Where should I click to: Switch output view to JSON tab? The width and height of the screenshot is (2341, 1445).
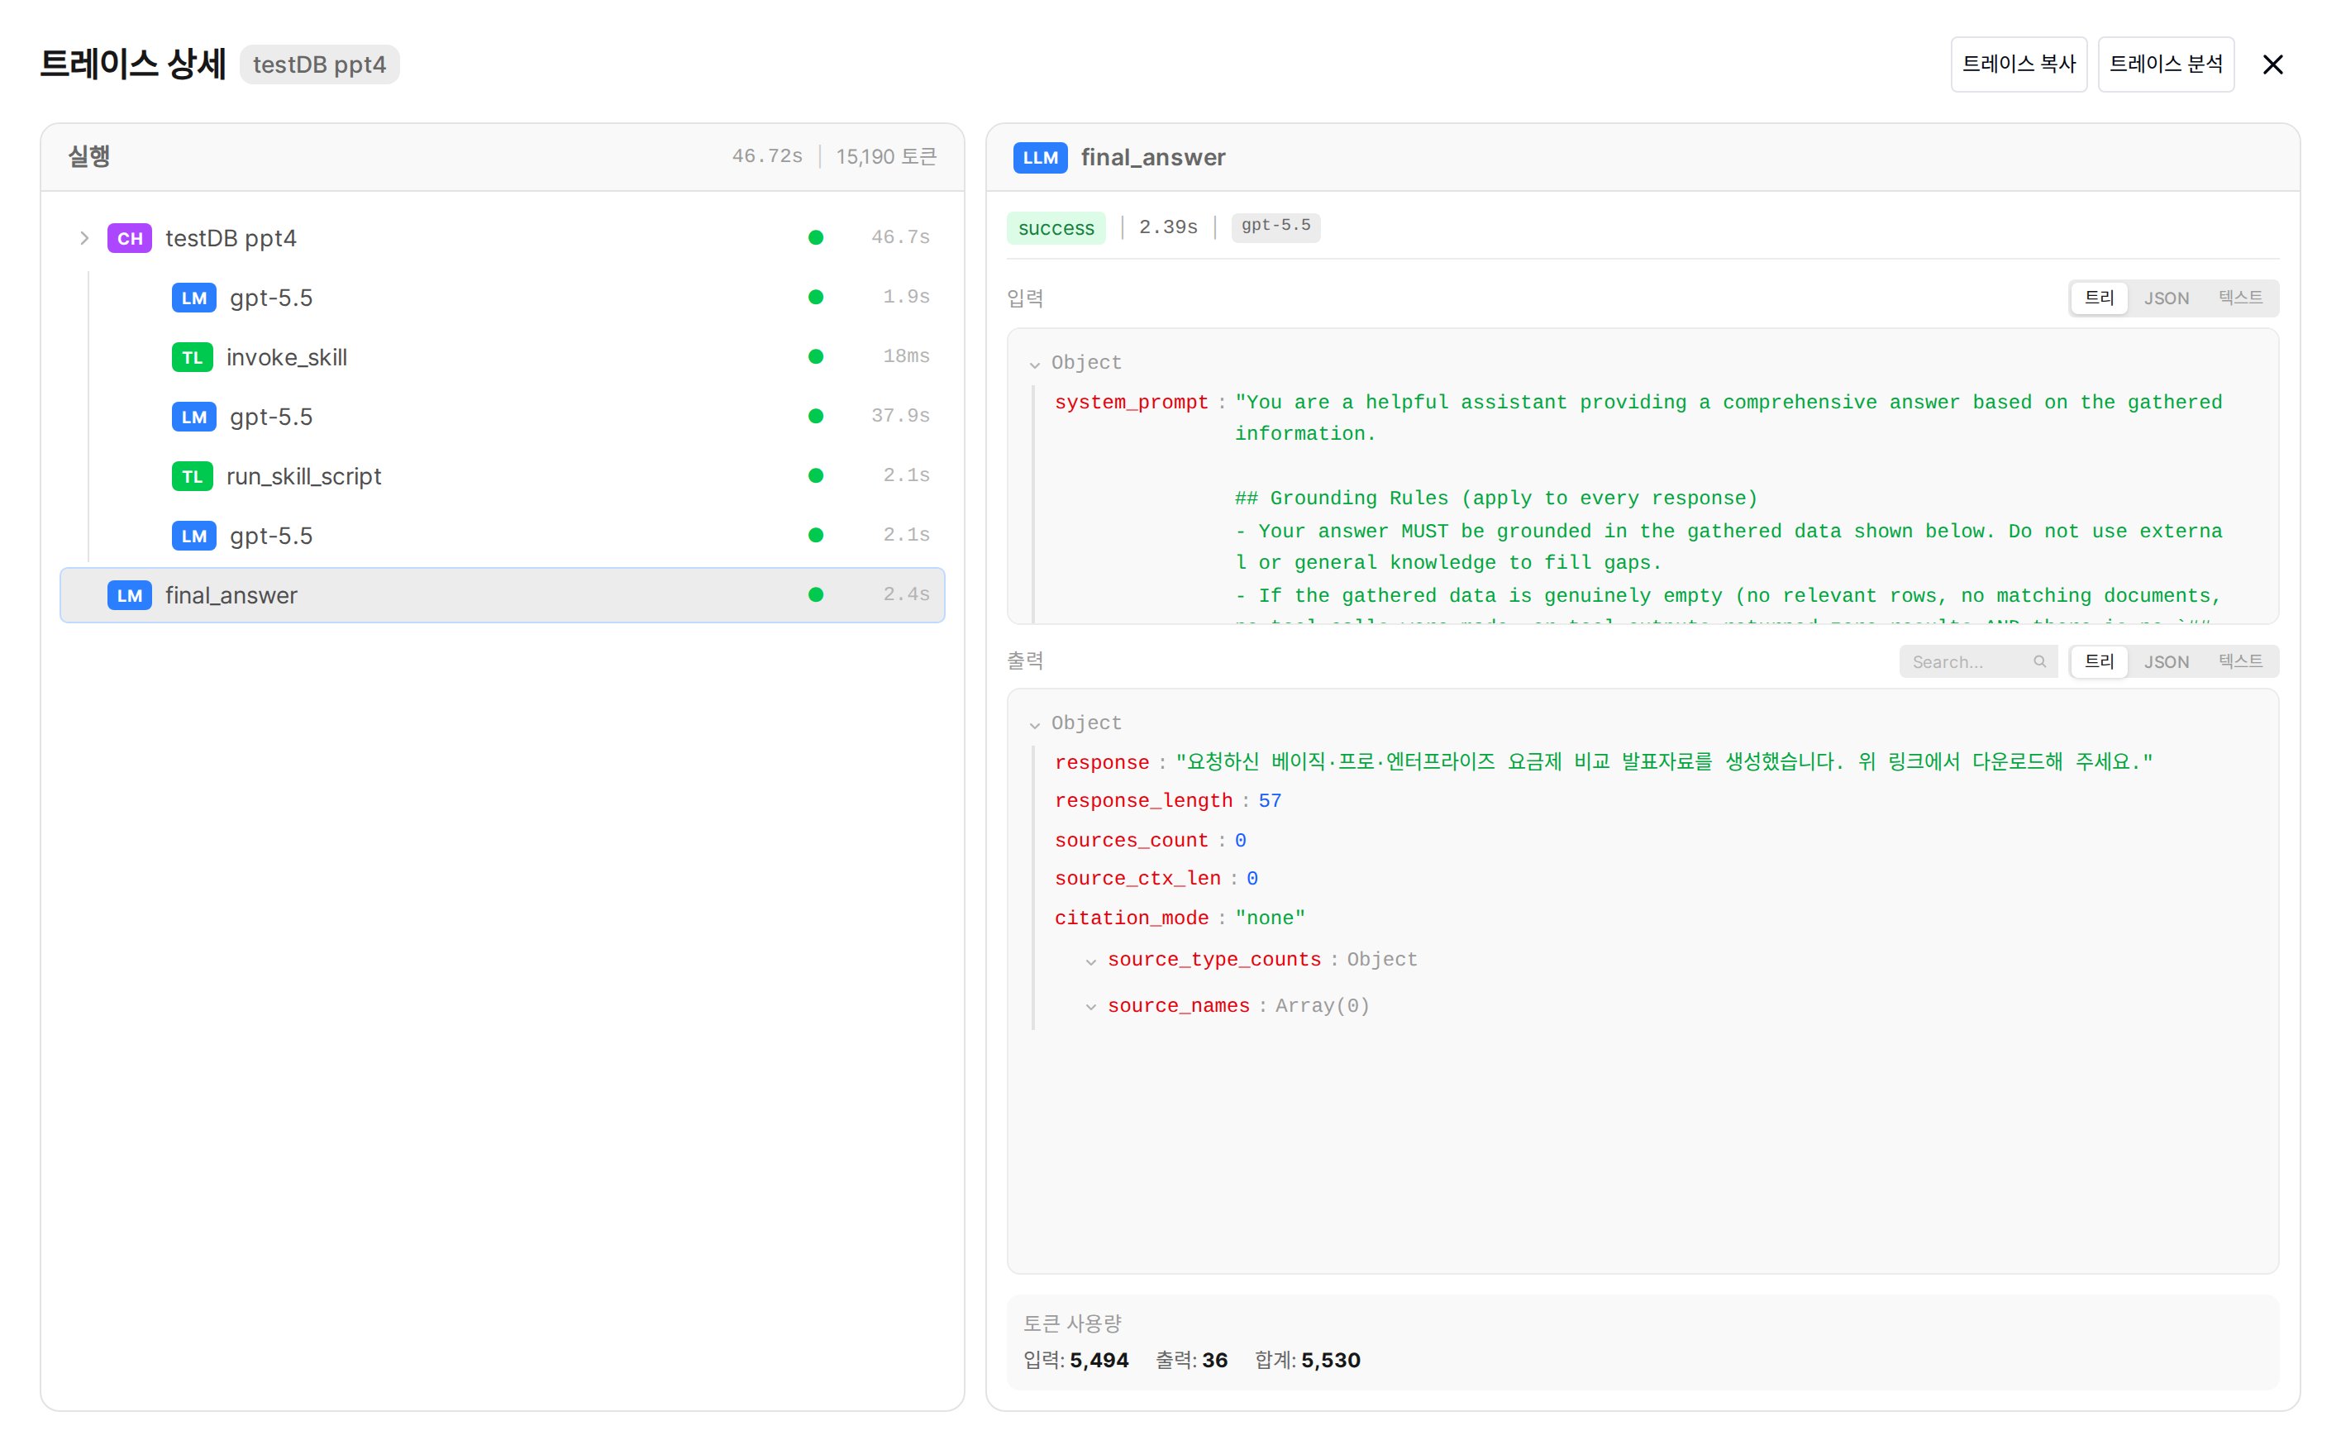2165,661
